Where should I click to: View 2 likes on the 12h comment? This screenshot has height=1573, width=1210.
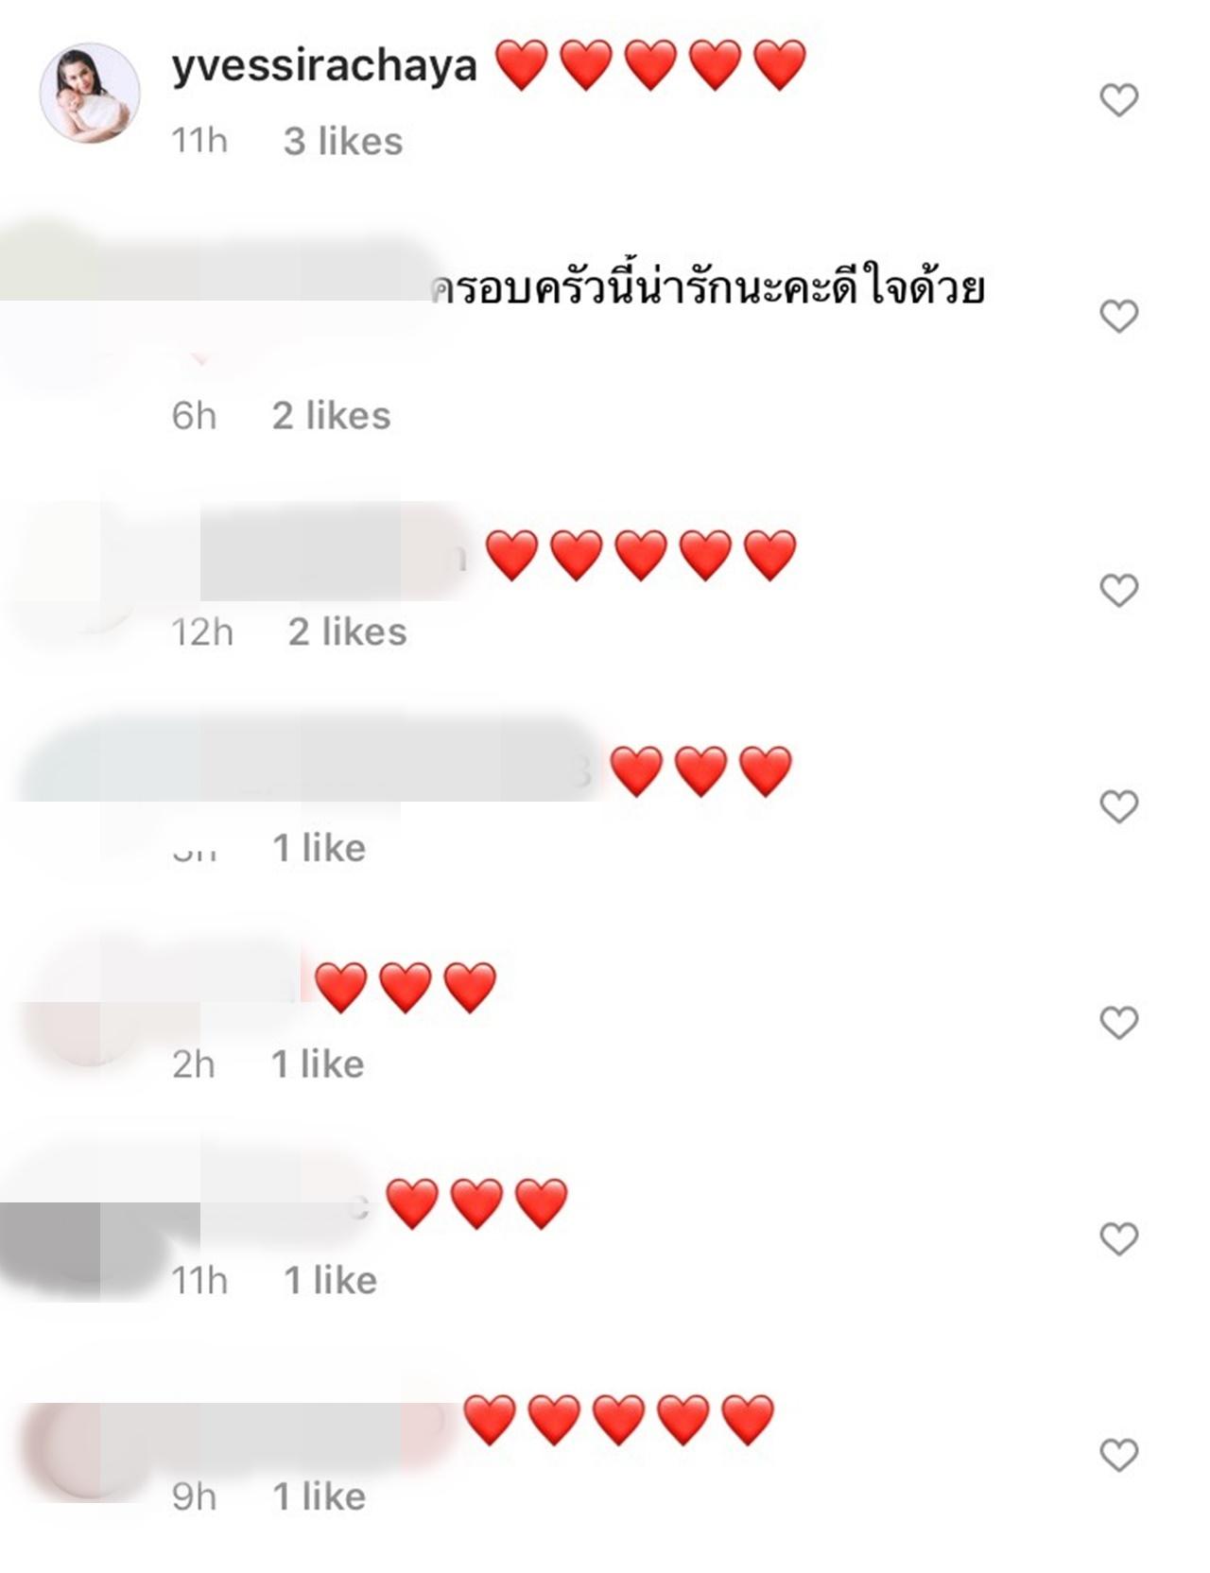click(x=348, y=632)
